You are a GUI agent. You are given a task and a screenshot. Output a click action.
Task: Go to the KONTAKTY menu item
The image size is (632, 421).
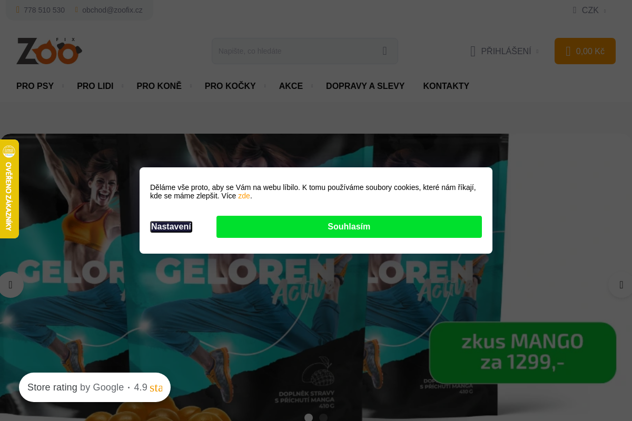click(x=446, y=86)
